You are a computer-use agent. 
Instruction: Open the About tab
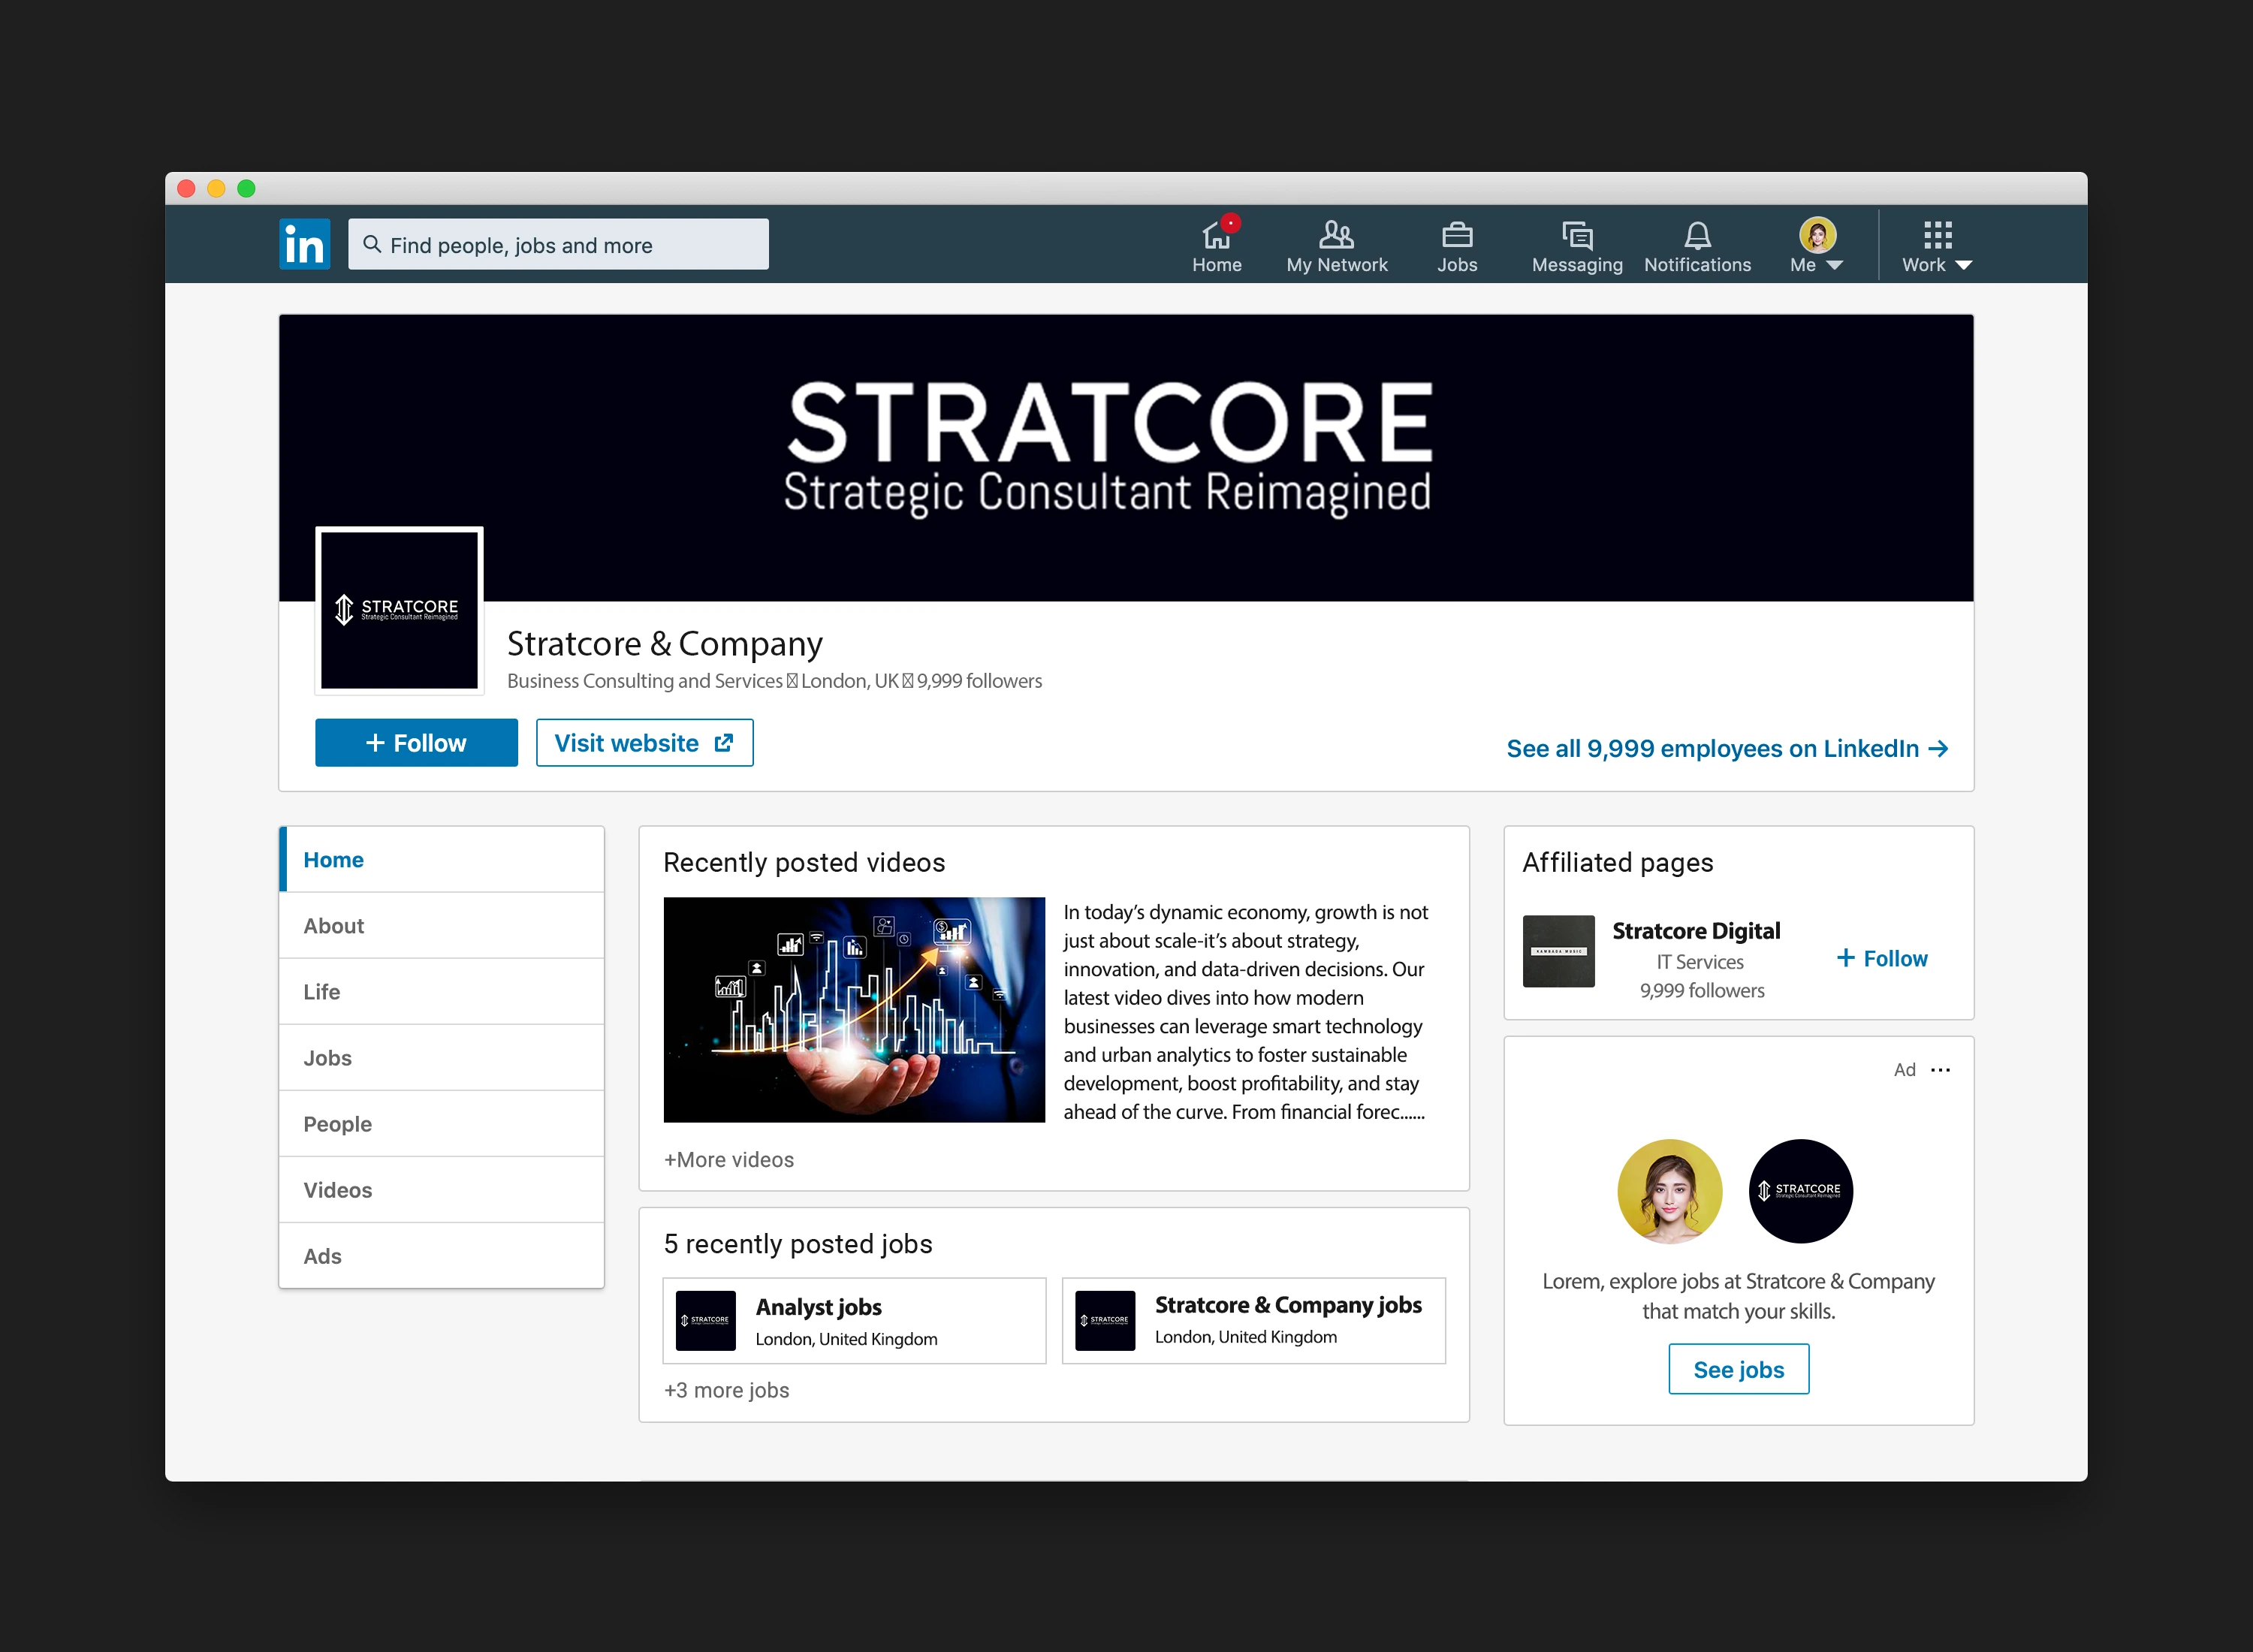(441, 926)
